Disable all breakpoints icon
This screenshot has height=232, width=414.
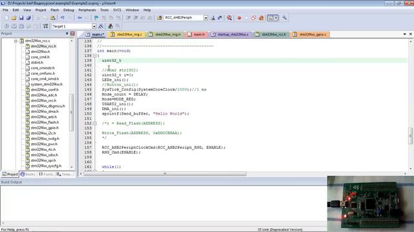click(x=254, y=18)
